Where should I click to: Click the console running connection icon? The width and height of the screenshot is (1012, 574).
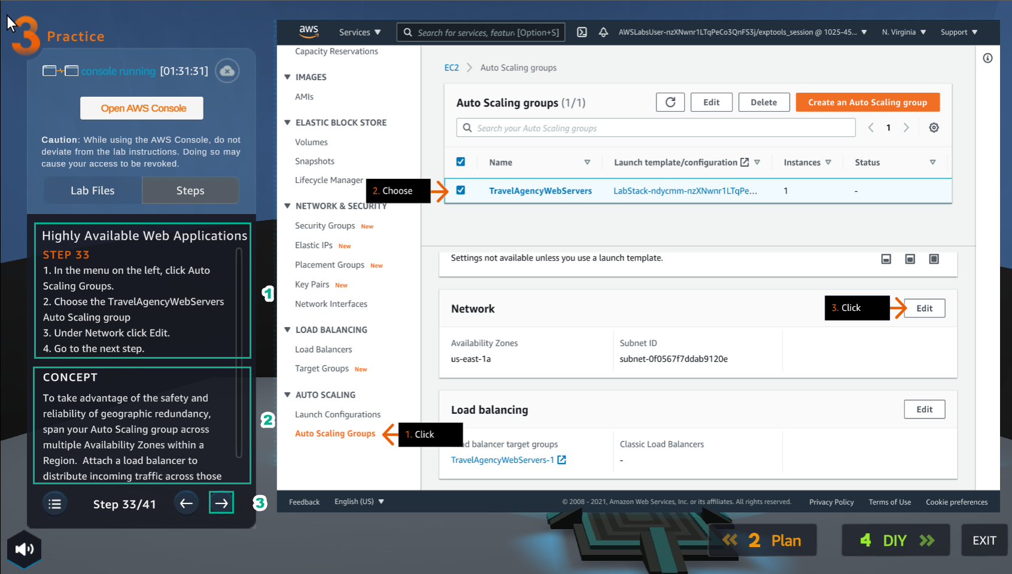[60, 71]
